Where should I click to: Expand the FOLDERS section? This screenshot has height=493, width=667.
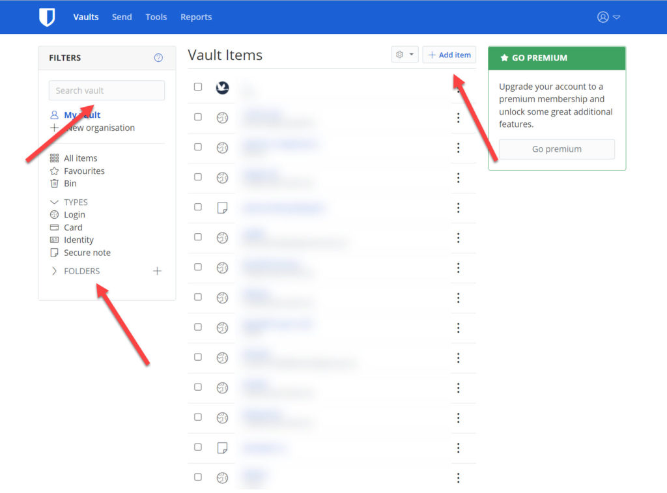pyautogui.click(x=55, y=271)
